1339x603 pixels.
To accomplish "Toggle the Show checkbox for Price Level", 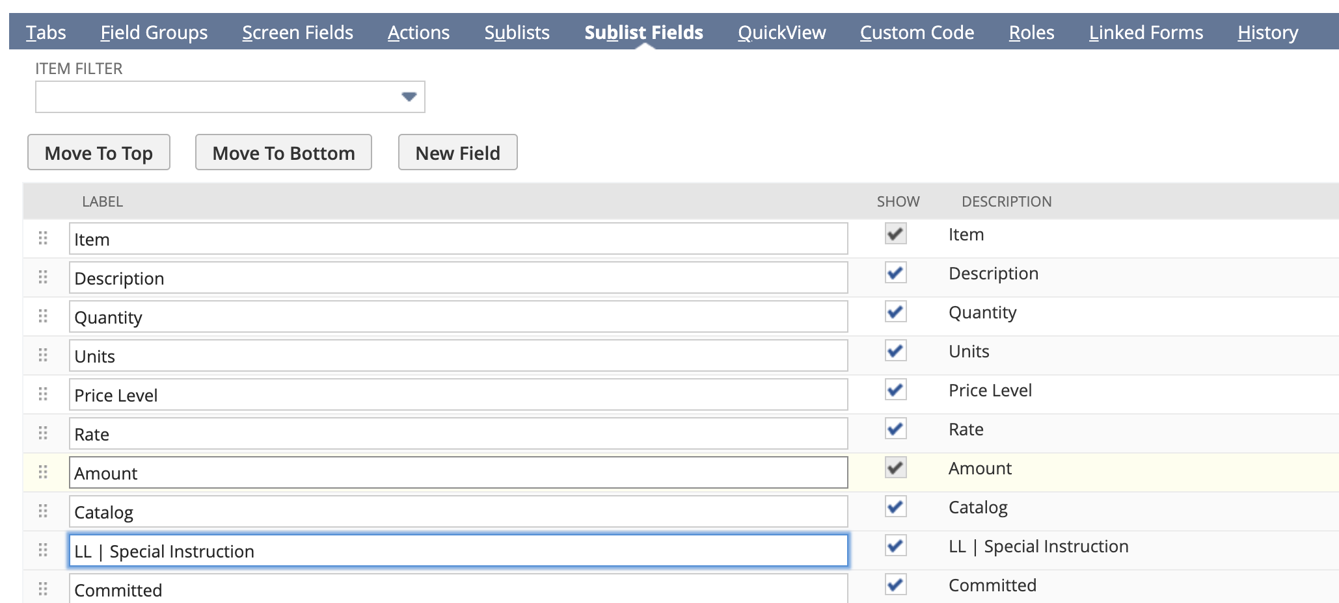I will point(895,390).
